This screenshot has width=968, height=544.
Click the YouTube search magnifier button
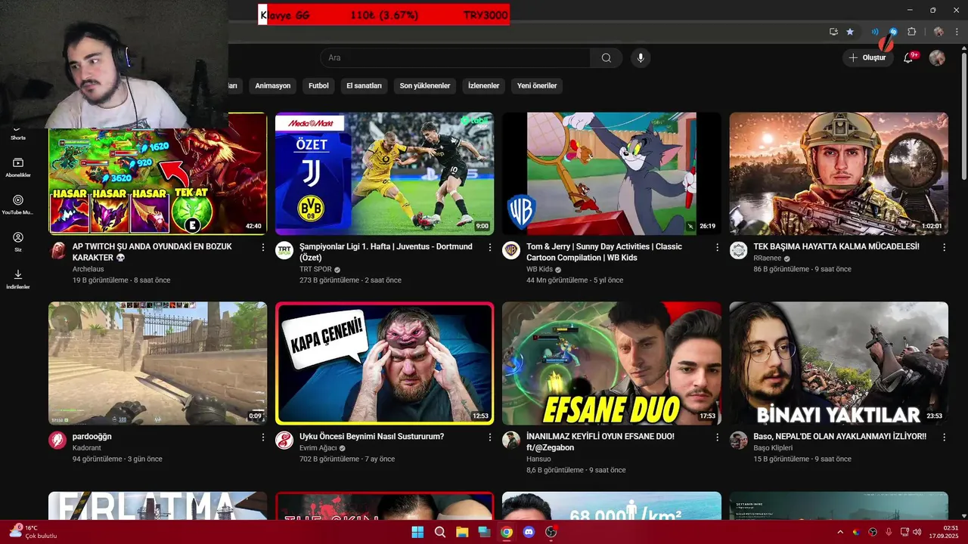pos(606,58)
